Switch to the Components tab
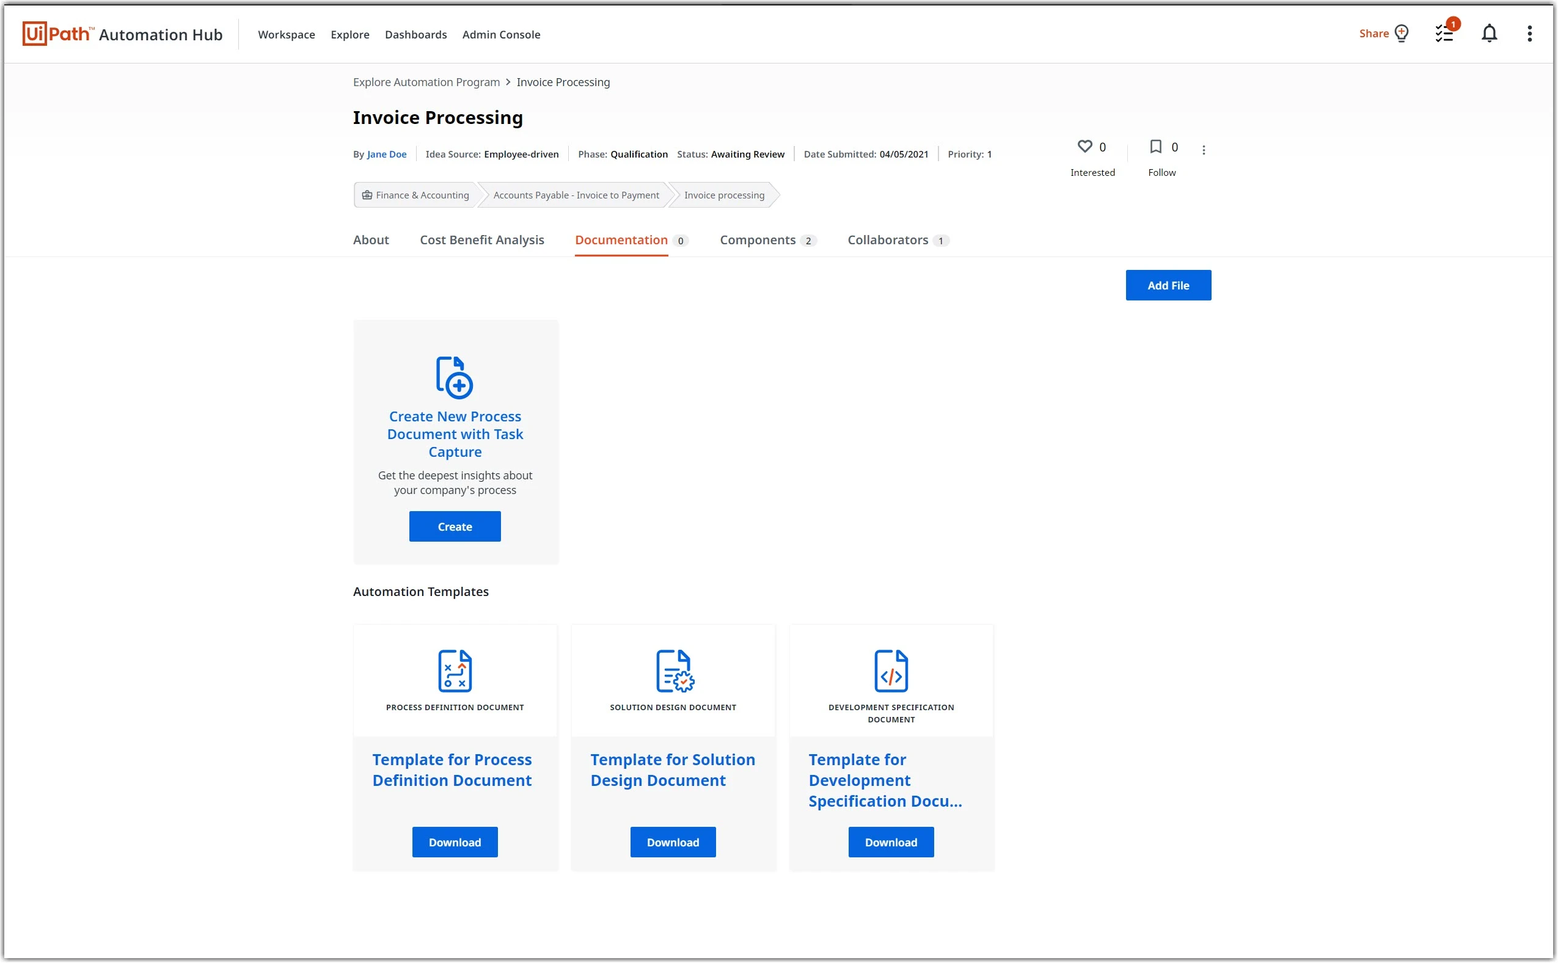 (x=758, y=240)
